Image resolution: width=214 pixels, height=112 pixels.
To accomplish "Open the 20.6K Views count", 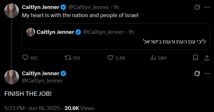I will pos(79,108).
